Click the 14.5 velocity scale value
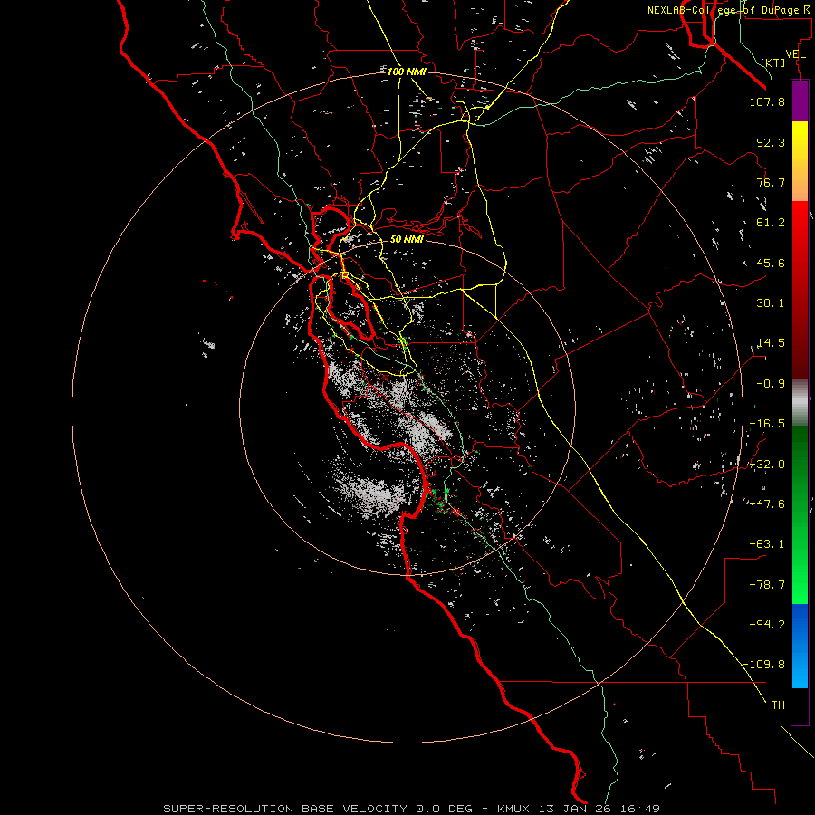815x815 pixels. [x=771, y=343]
